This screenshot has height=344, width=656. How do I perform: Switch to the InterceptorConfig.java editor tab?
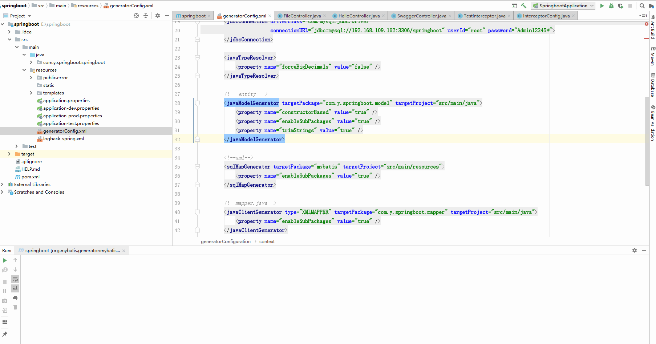pos(546,16)
